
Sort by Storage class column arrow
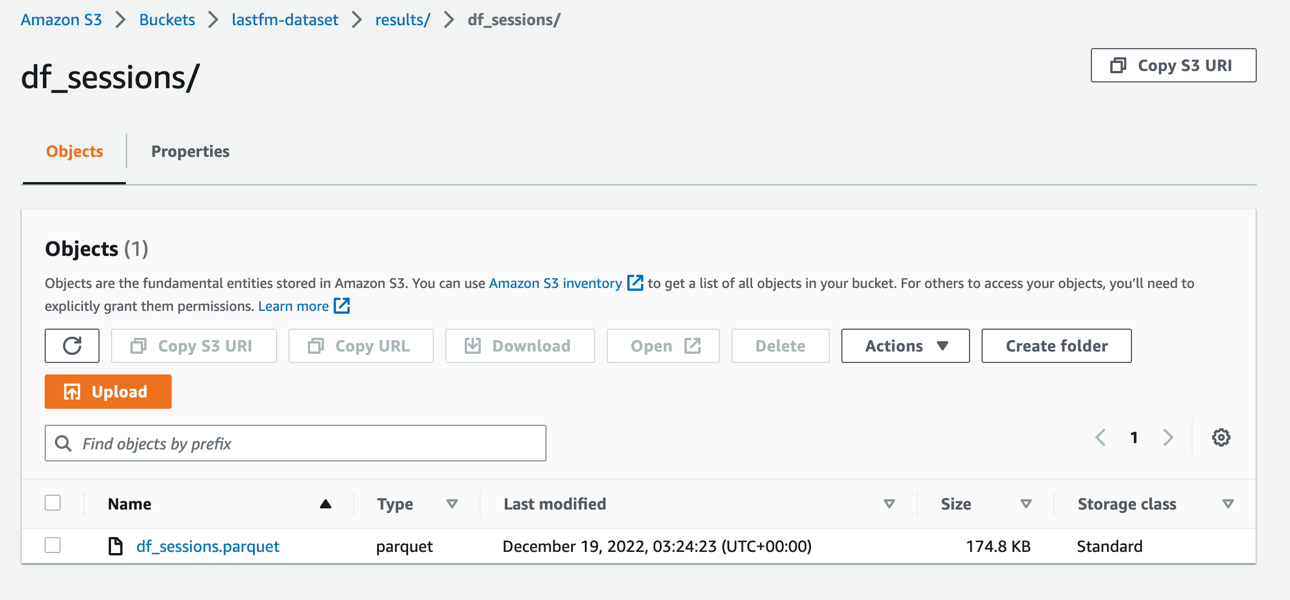[1228, 504]
